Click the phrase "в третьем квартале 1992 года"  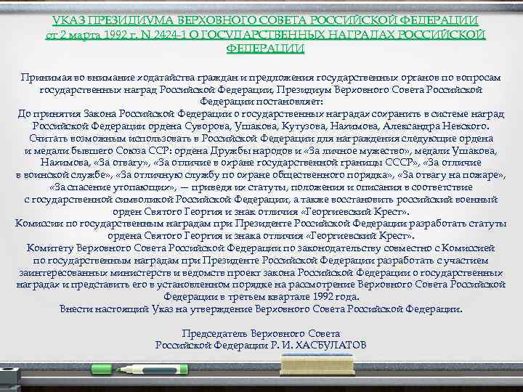point(288,297)
